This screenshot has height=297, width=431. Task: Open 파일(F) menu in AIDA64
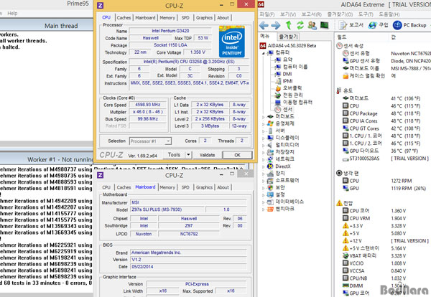(x=267, y=14)
